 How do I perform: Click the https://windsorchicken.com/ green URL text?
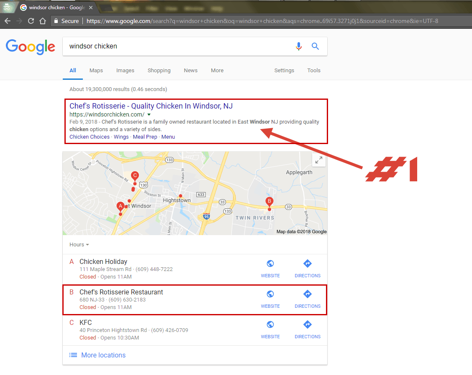(107, 114)
